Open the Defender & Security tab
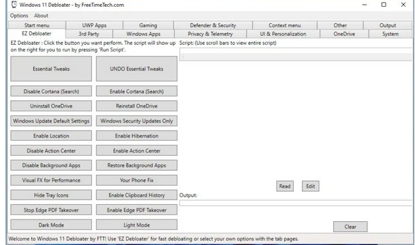The width and height of the screenshot is (415, 245). point(213,25)
